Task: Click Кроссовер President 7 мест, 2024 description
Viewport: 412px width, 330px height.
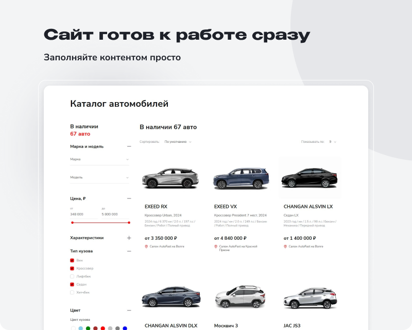Action: click(x=240, y=215)
